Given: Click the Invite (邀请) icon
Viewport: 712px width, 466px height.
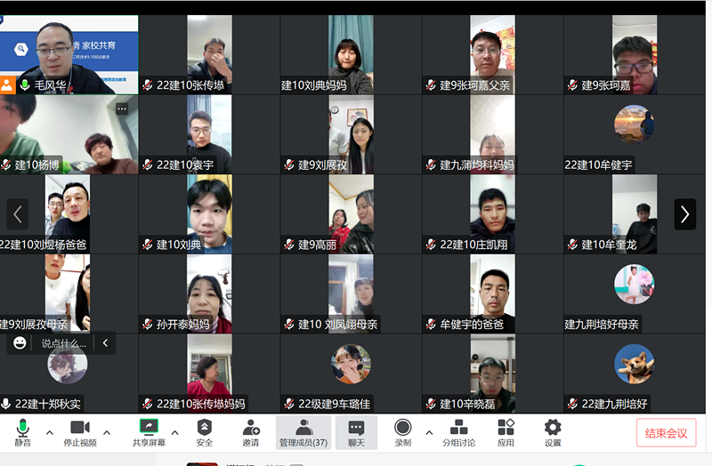Looking at the screenshot, I should [x=251, y=431].
